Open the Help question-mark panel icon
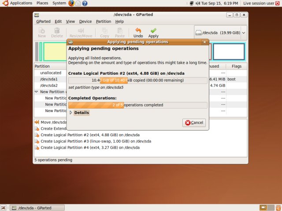 pos(85,3)
